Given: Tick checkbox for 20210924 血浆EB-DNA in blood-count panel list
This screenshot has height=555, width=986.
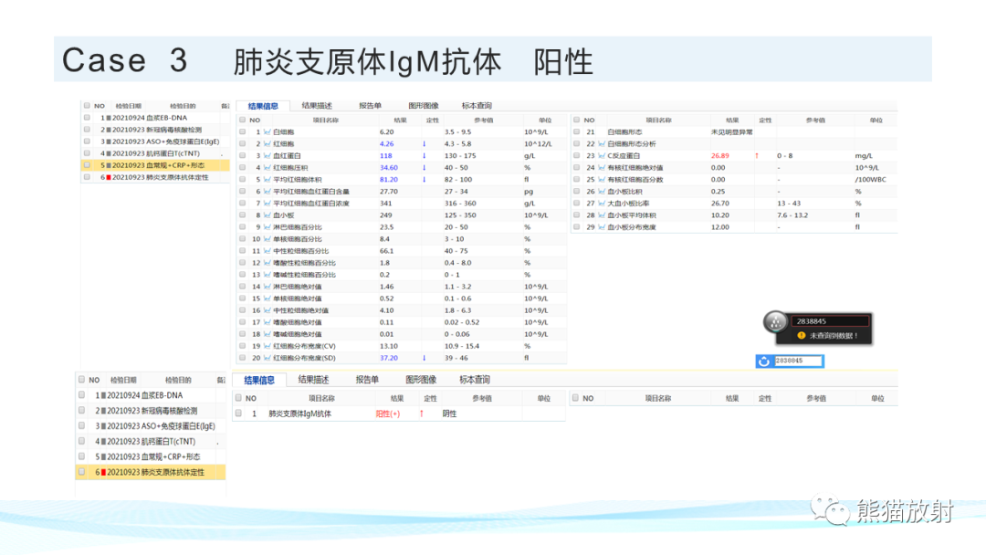Looking at the screenshot, I should [87, 118].
